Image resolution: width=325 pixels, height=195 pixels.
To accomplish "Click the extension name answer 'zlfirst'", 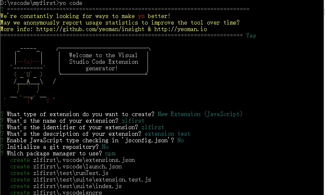I will click(133, 121).
